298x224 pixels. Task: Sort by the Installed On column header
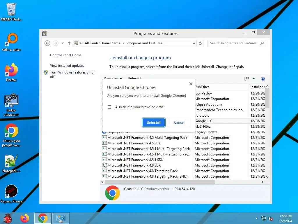click(257, 87)
